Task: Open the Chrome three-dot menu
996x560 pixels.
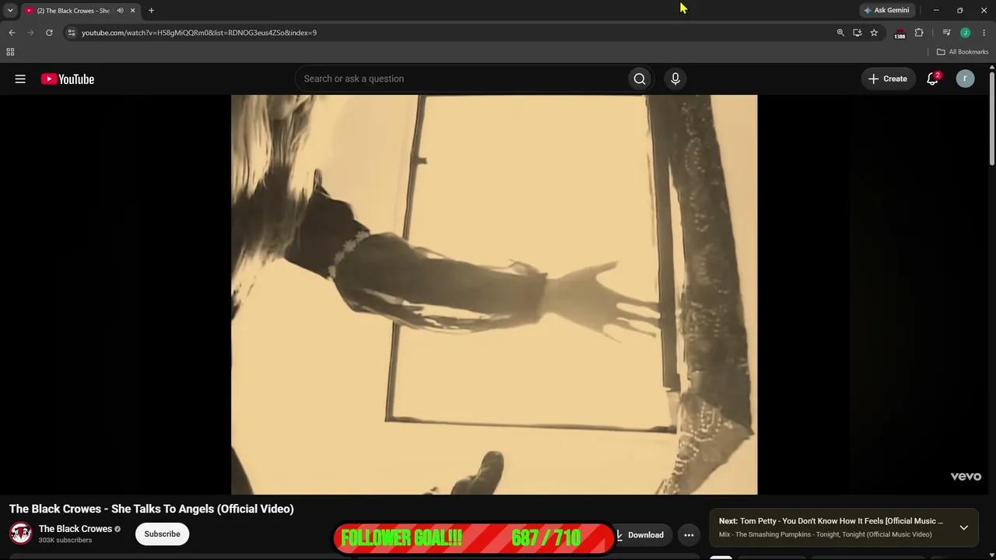Action: click(984, 33)
